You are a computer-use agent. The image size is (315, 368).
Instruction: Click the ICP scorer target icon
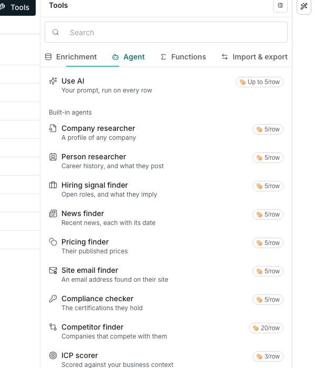53,355
